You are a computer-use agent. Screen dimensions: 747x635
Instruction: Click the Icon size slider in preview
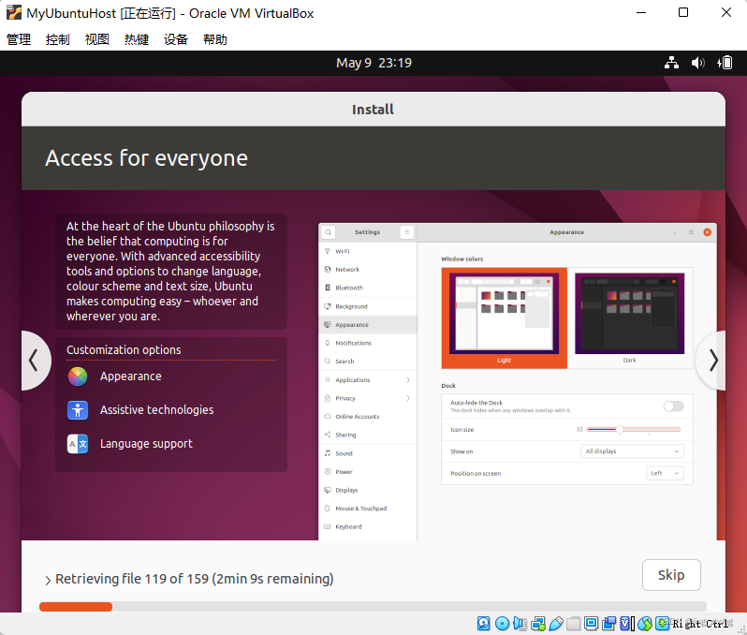633,430
